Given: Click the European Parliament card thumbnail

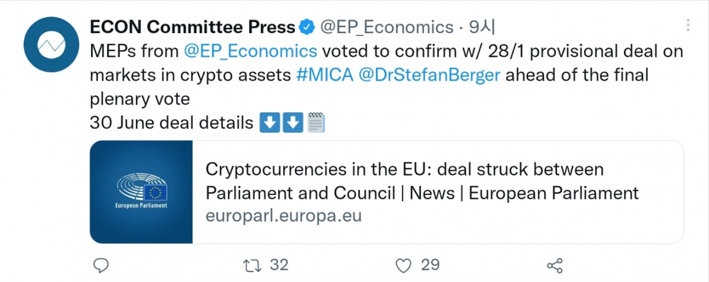Looking at the screenshot, I should coord(141,192).
